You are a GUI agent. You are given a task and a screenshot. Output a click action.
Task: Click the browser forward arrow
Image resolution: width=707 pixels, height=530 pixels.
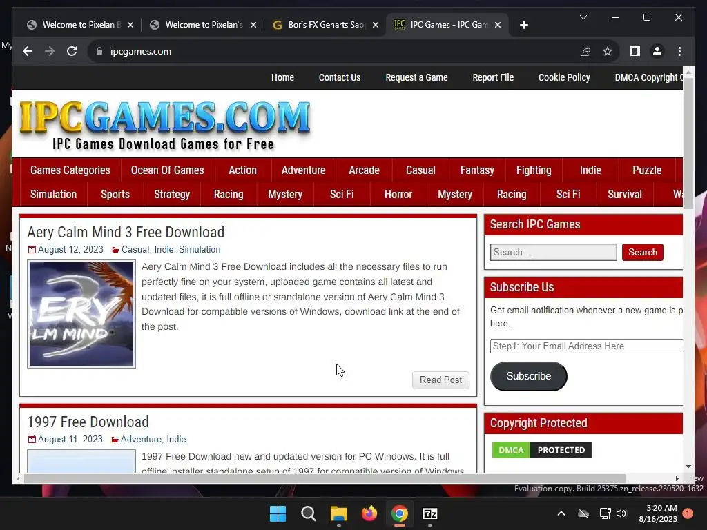click(50, 51)
